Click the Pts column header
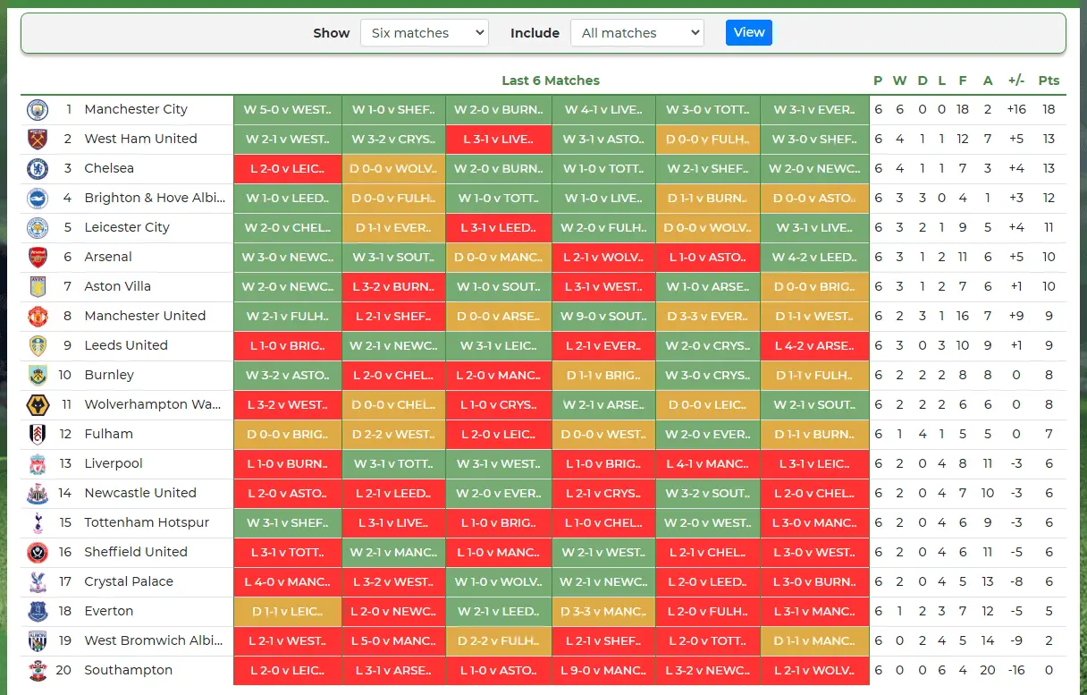1087x695 pixels. (1049, 81)
